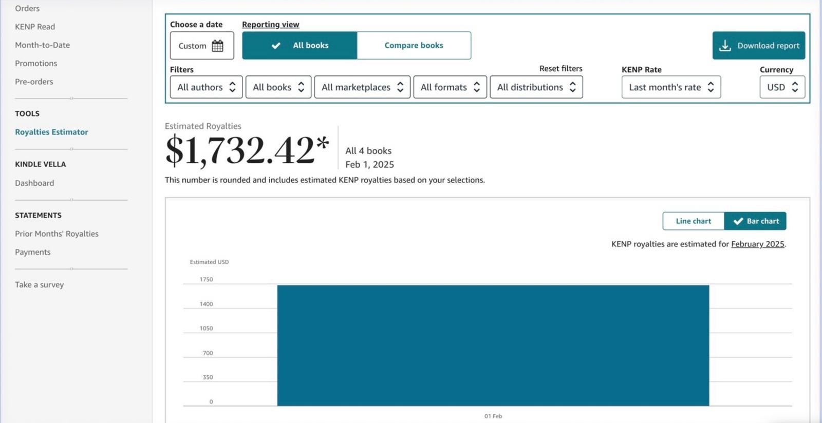Click the Reset filters link

[x=561, y=68]
